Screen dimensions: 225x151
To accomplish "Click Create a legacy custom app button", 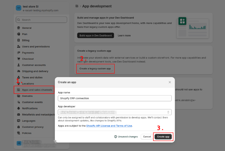I will pyautogui.click(x=95, y=69).
